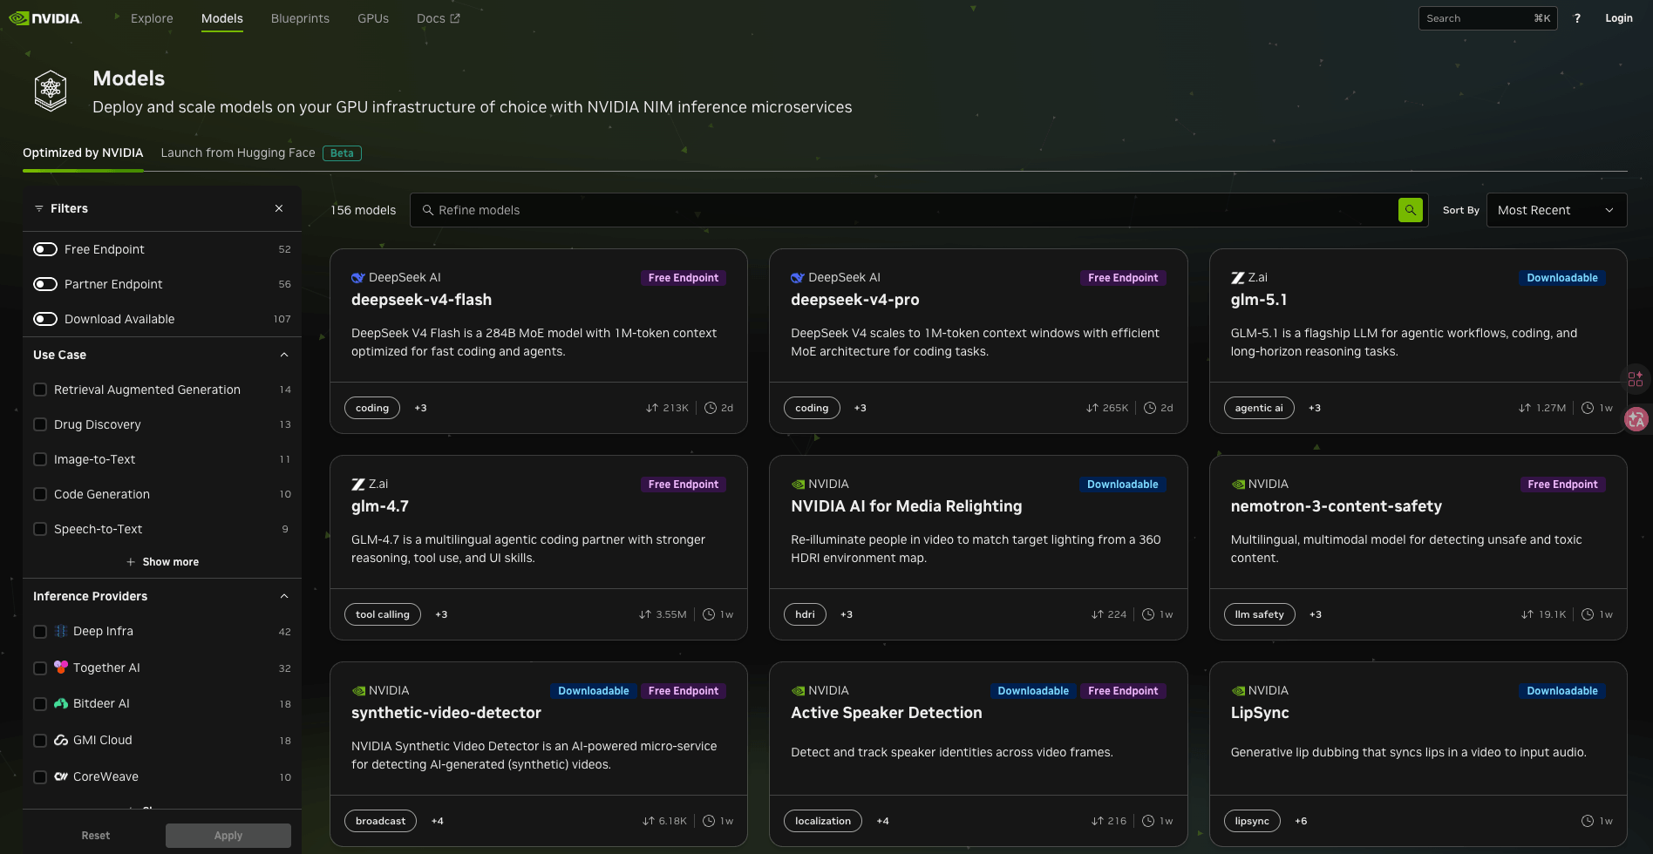This screenshot has height=854, width=1653.
Task: Toggle the Download Available switch
Action: point(45,319)
